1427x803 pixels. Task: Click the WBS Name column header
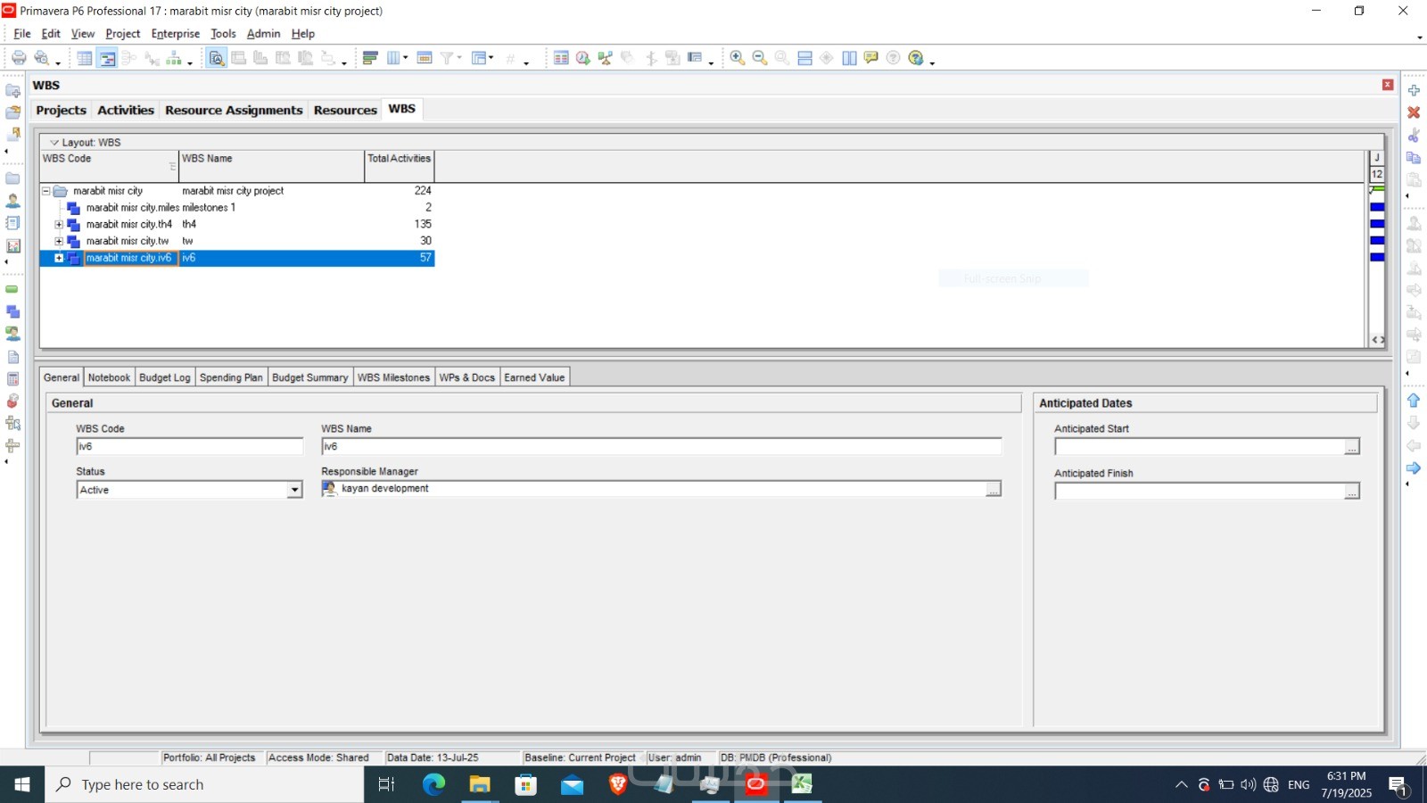click(x=272, y=166)
